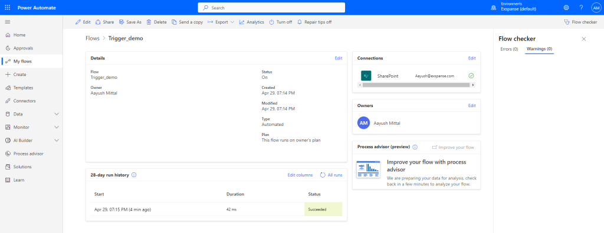Click the 42 ms duration value
Image resolution: width=604 pixels, height=233 pixels.
tap(231, 209)
